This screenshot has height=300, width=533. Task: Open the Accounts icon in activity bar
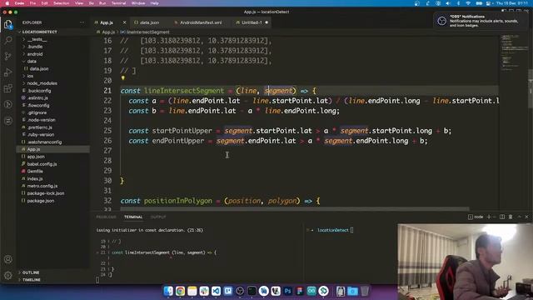pyautogui.click(x=8, y=259)
